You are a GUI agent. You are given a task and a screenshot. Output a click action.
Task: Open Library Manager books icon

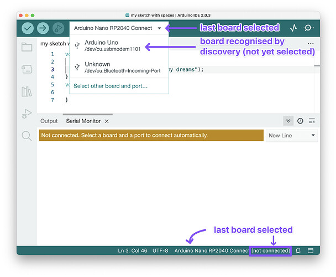(27, 91)
